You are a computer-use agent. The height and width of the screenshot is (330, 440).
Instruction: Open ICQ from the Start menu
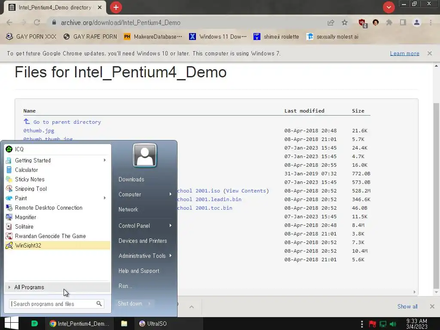58,149
